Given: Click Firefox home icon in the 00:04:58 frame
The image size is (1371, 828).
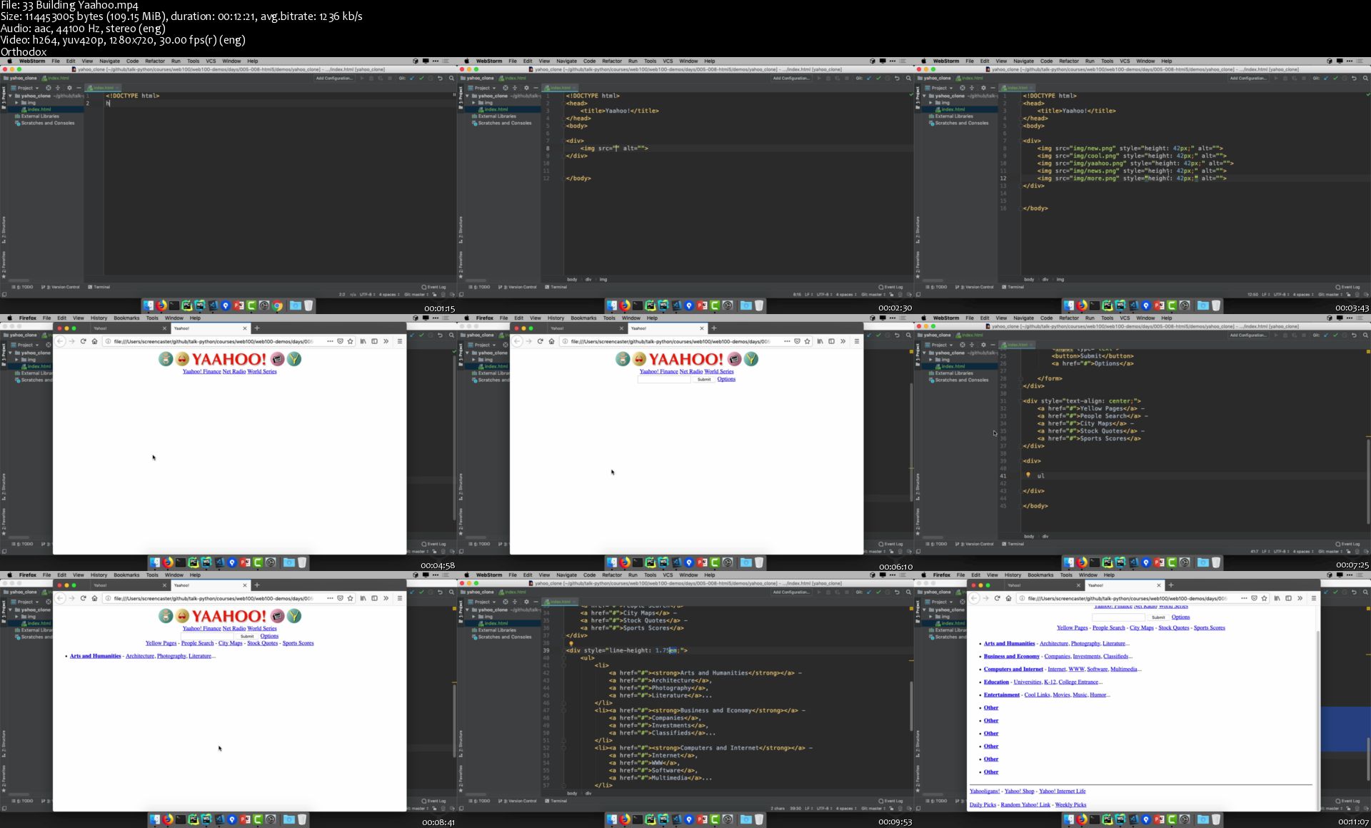Looking at the screenshot, I should (94, 341).
